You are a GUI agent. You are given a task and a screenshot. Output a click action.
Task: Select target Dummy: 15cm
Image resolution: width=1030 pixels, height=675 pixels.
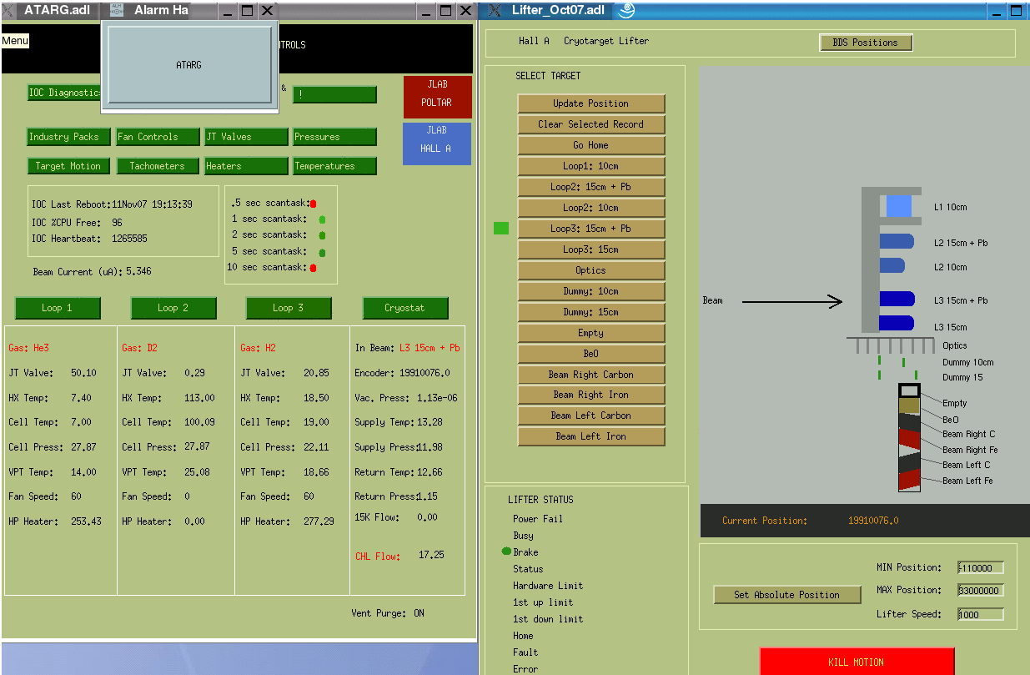point(591,312)
